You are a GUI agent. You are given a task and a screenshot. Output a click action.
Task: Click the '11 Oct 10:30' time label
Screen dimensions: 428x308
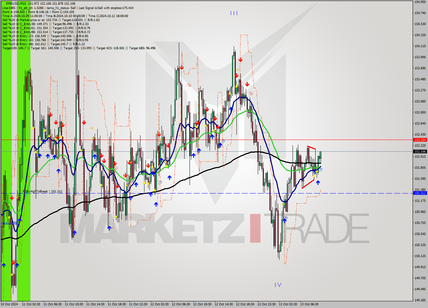pos(74,304)
